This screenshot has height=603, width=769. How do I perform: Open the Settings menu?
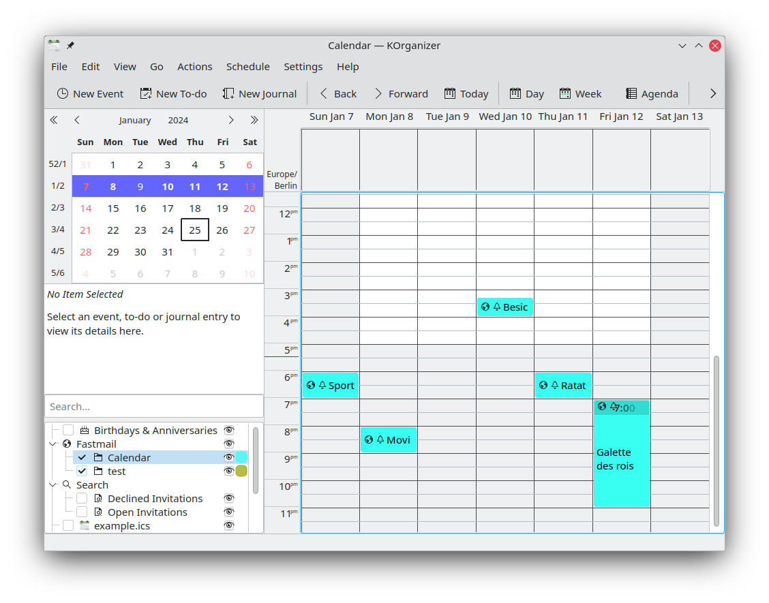coord(303,66)
